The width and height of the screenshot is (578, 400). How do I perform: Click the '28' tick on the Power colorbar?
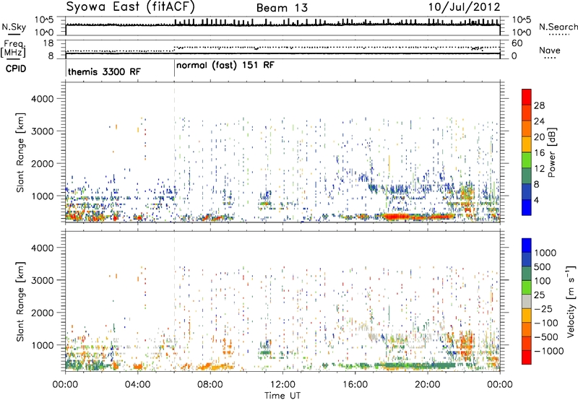point(539,105)
